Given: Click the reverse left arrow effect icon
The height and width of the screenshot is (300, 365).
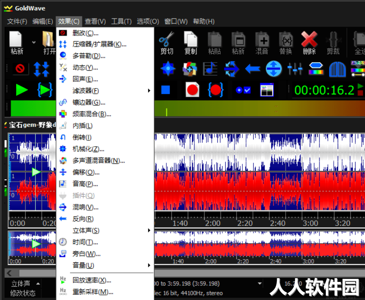Looking at the screenshot, I should (253, 69).
